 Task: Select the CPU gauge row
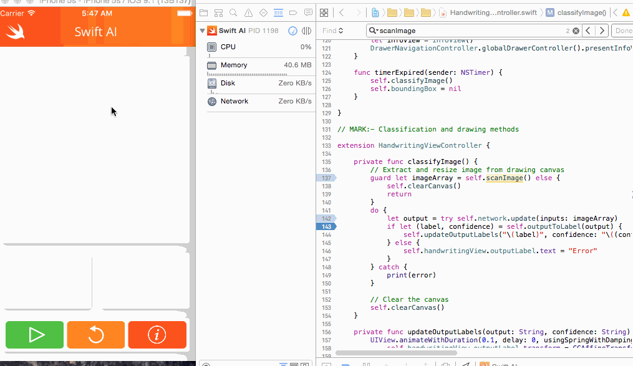coord(259,47)
